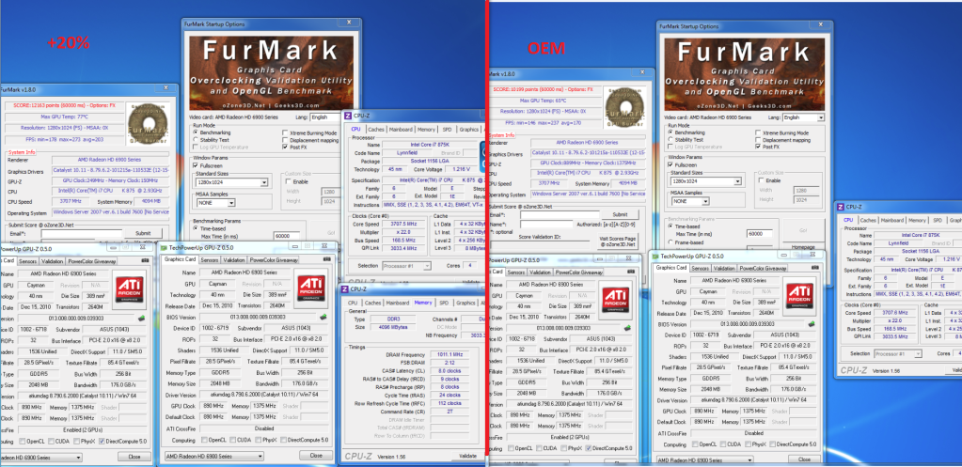Click Max Time 60000 field, OEM FurMark options

[x=759, y=234]
